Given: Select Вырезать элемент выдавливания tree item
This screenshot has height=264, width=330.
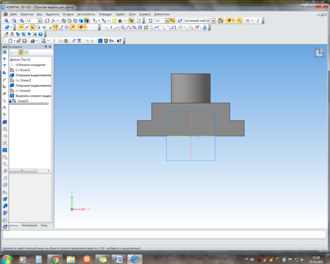Looking at the screenshot, I should [x=33, y=96].
